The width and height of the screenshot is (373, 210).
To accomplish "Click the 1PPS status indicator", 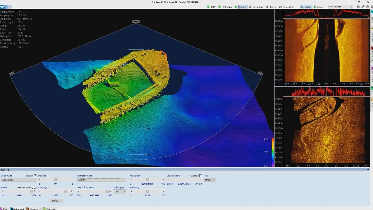I will pos(208,7).
